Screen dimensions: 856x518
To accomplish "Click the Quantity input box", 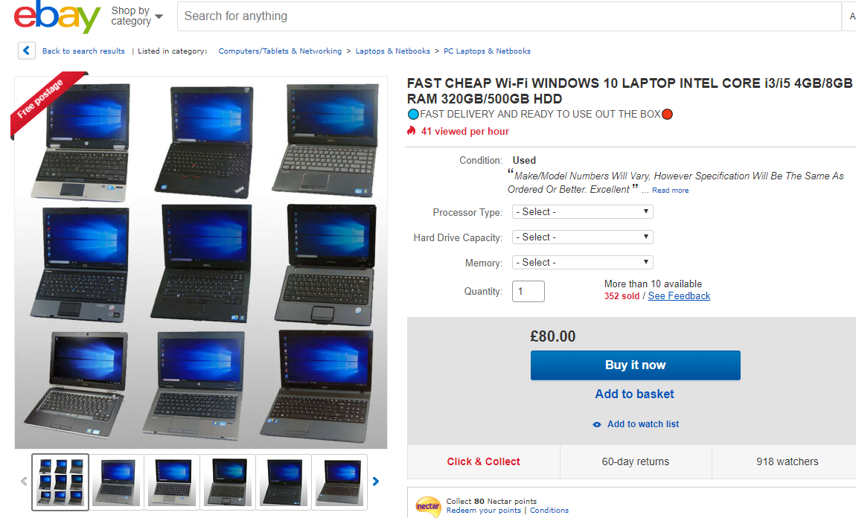I will point(528,292).
